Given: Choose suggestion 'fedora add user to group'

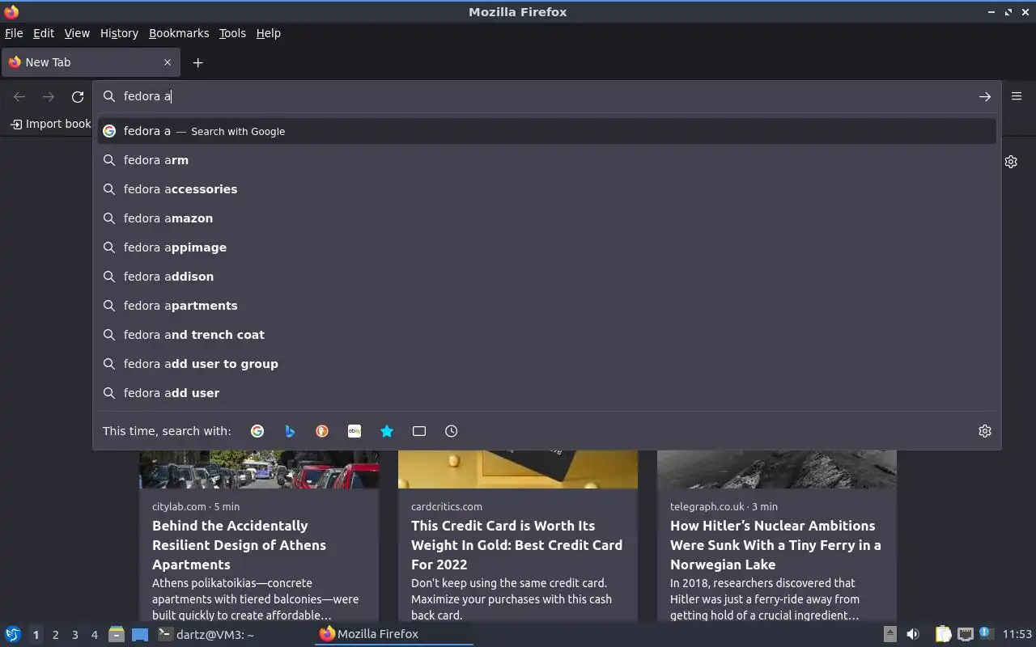Looking at the screenshot, I should tap(546, 364).
